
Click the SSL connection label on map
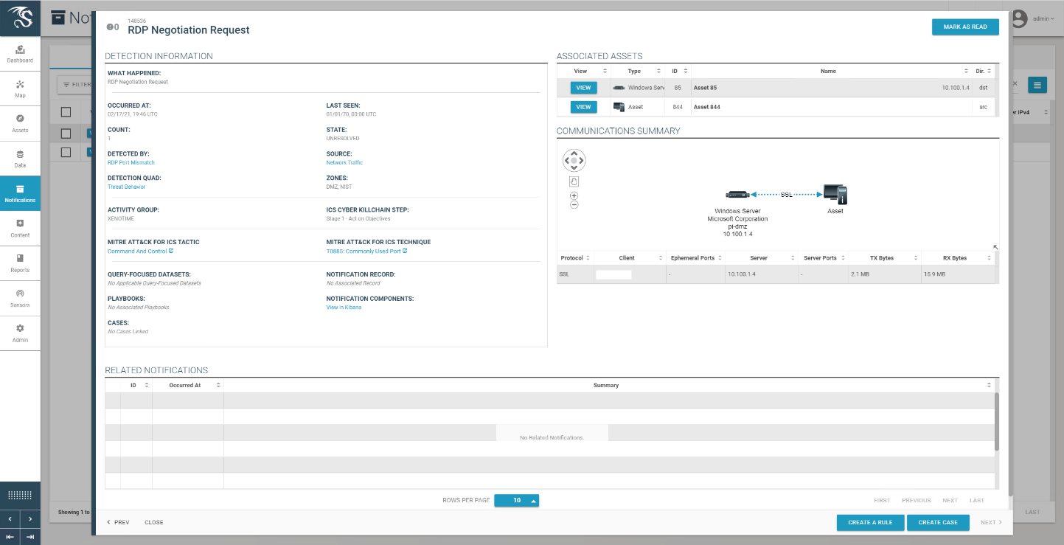(x=786, y=195)
